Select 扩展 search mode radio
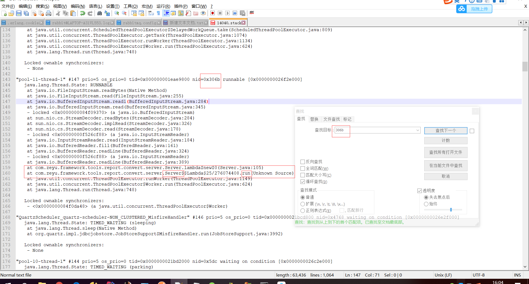529x284 pixels. click(x=303, y=204)
